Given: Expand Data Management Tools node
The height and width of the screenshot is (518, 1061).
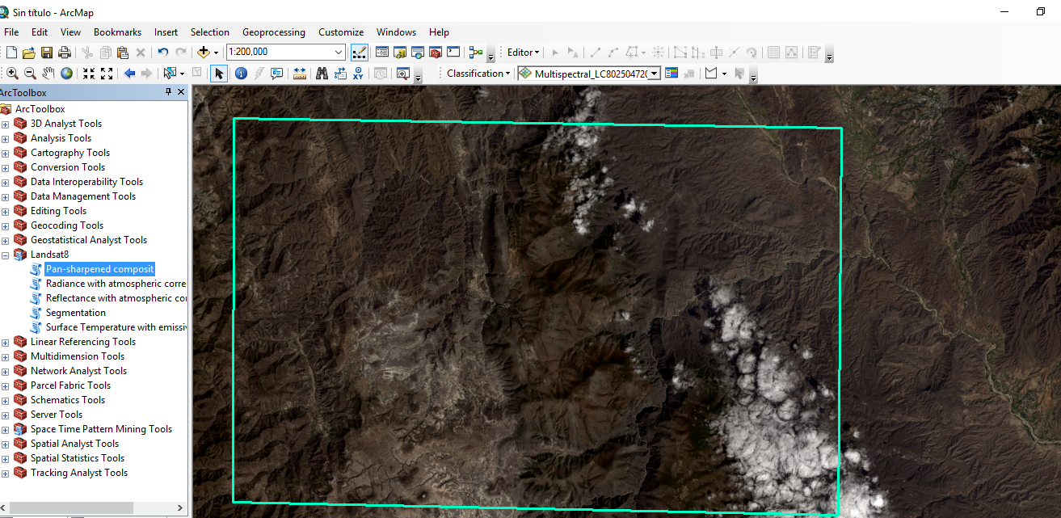Looking at the screenshot, I should (5, 197).
